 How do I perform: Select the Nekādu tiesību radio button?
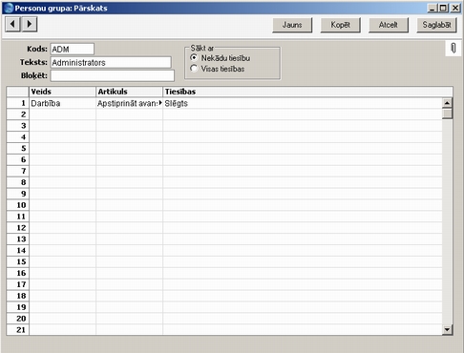pos(194,58)
